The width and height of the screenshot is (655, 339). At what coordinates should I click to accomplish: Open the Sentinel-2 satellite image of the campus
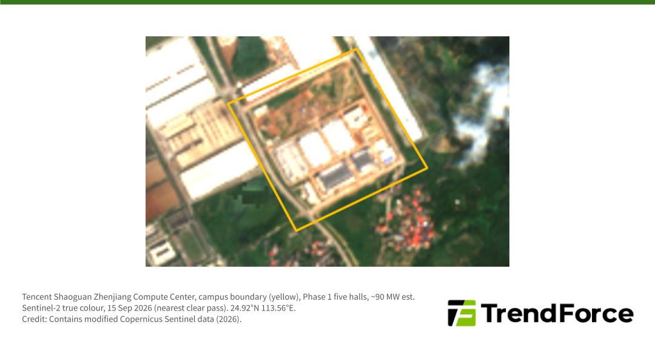tap(327, 151)
